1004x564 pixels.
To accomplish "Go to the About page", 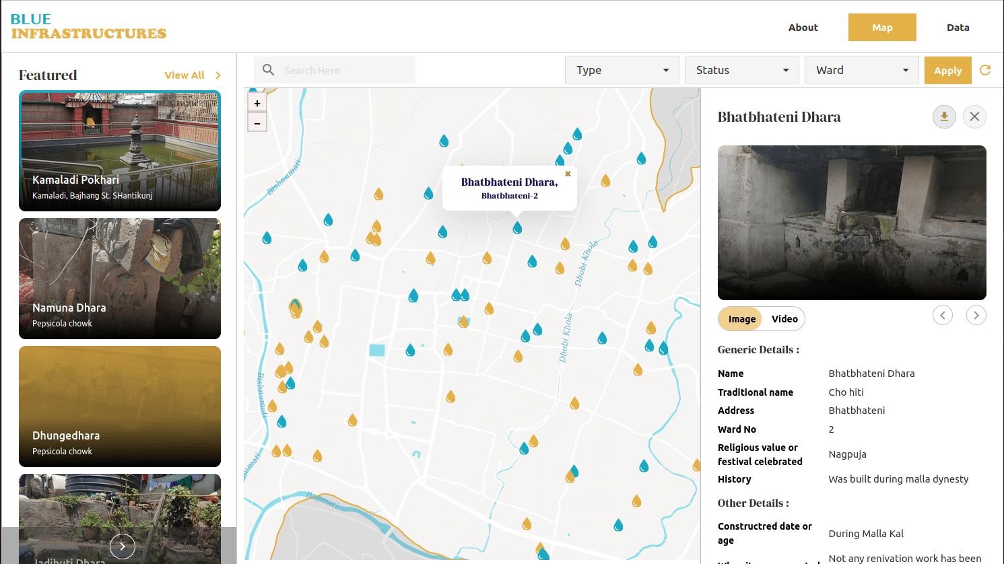I will (803, 28).
